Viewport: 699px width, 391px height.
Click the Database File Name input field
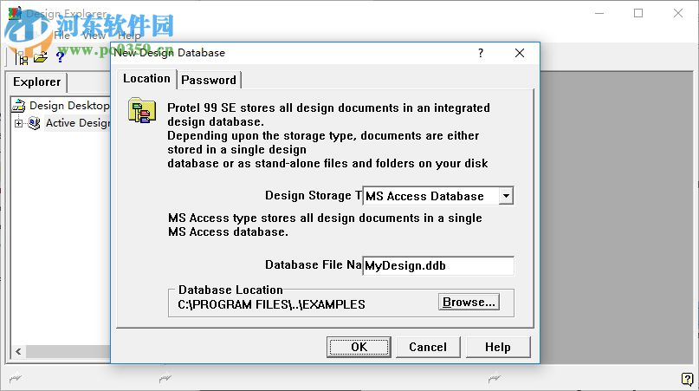437,265
